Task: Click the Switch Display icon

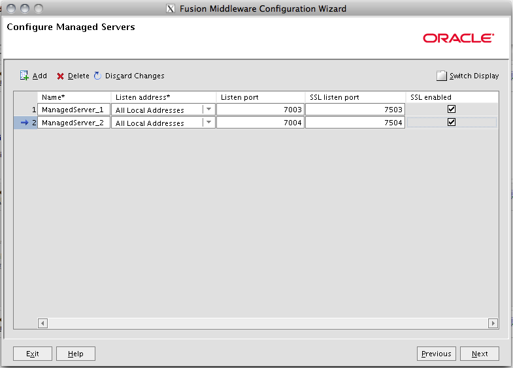Action: (x=441, y=76)
